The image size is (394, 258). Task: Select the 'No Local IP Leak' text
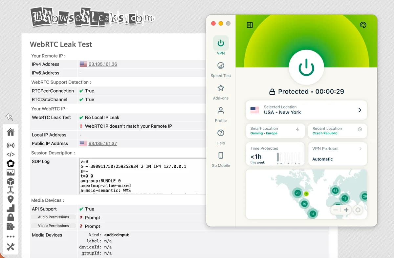[x=102, y=118]
